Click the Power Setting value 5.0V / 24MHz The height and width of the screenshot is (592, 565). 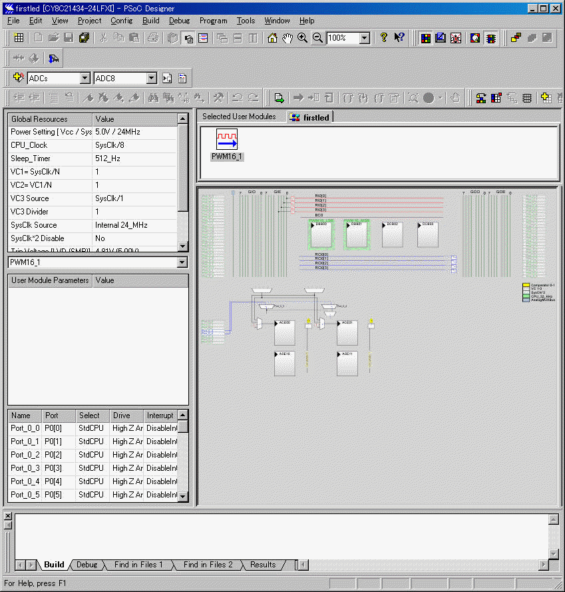click(118, 132)
